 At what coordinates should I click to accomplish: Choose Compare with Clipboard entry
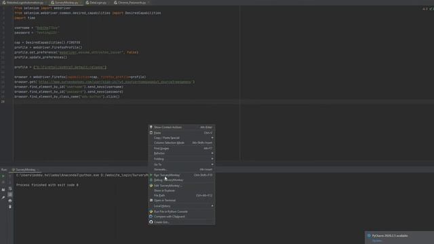click(x=181, y=217)
